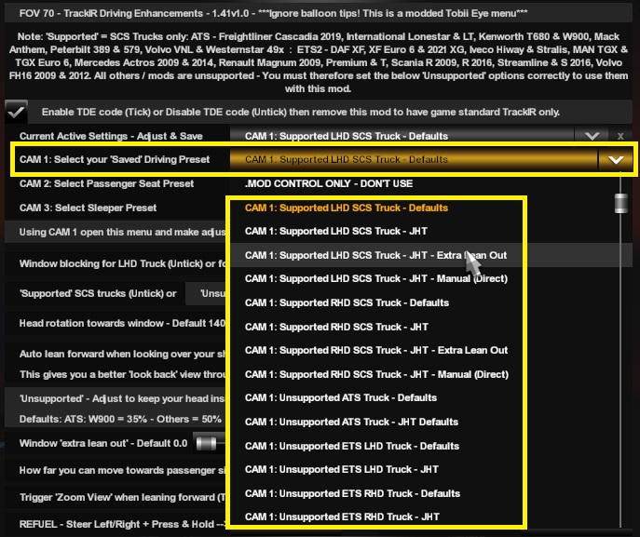
Task: Click 'CAM 3: Select Sleeper Preset' label
Action: pyautogui.click(x=88, y=208)
